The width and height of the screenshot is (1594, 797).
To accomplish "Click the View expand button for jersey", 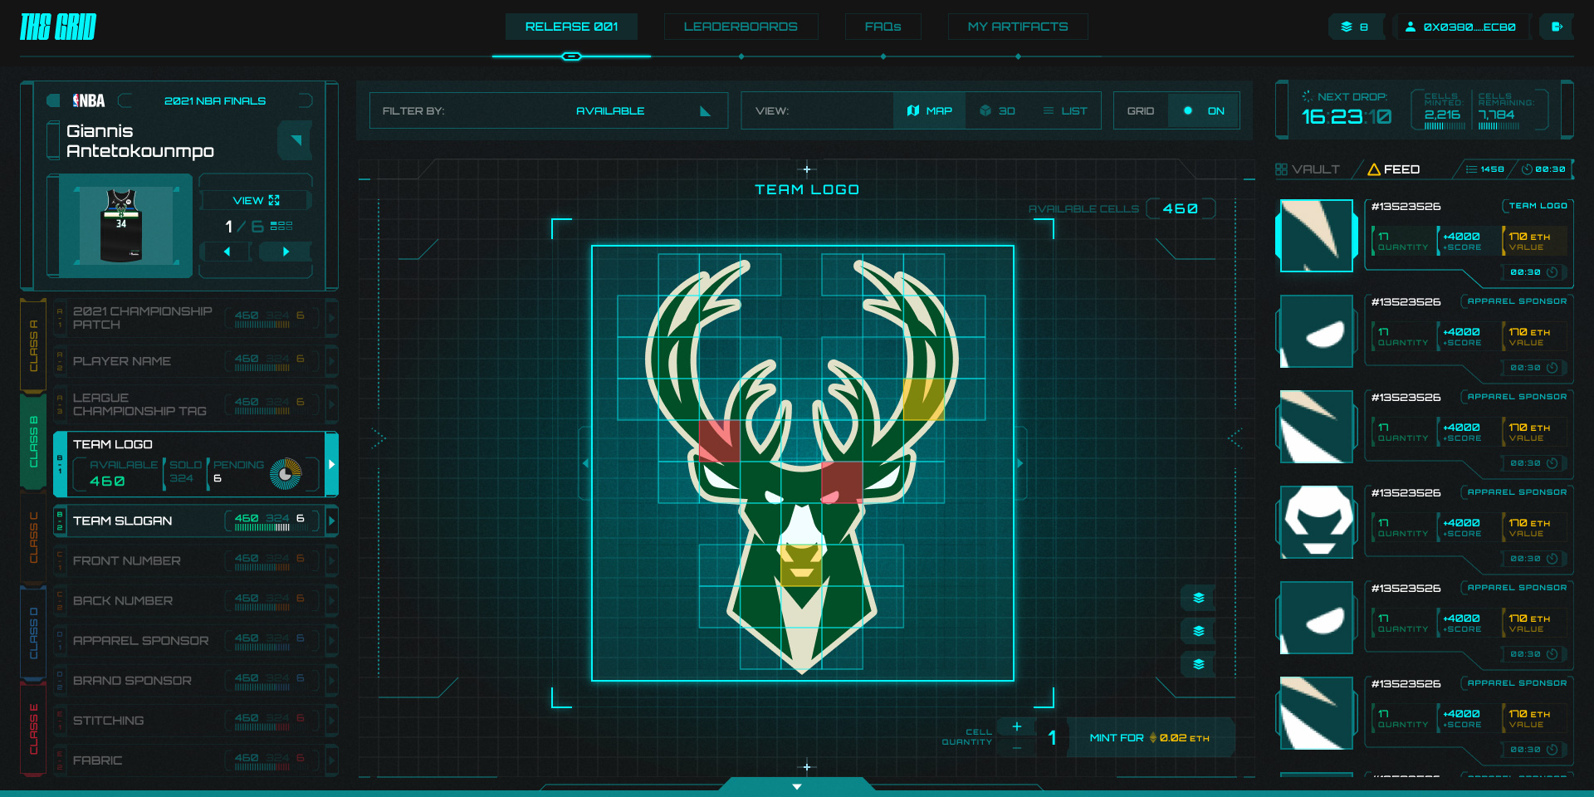I will [256, 200].
